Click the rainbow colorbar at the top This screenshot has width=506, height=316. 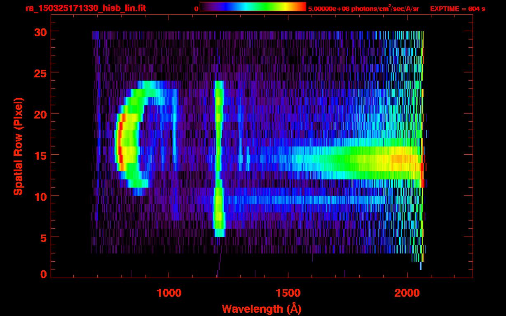253,7
